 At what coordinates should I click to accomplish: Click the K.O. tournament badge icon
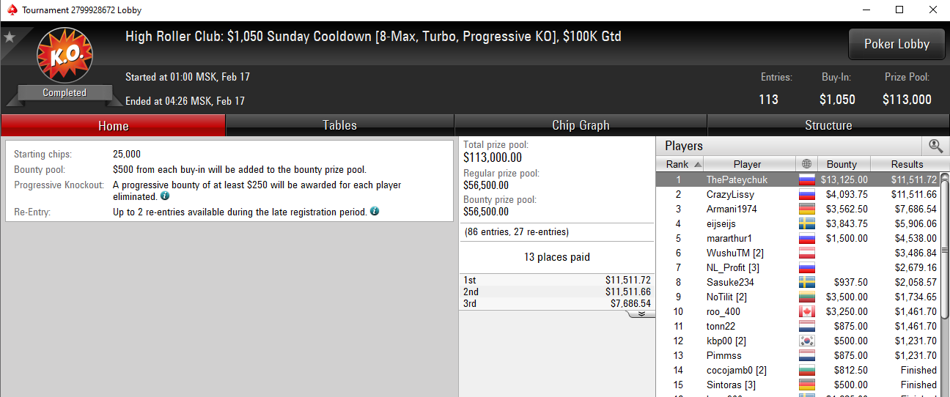tap(65, 56)
